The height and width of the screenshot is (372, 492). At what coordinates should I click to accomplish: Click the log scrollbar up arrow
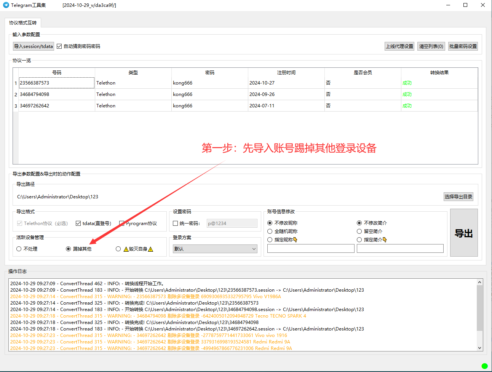coord(480,282)
